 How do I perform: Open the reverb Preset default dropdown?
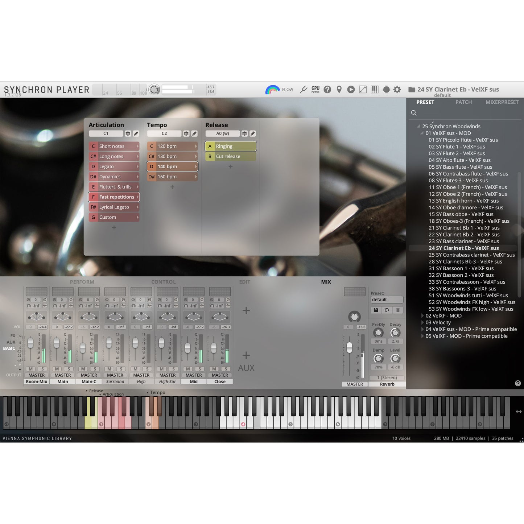coord(387,300)
